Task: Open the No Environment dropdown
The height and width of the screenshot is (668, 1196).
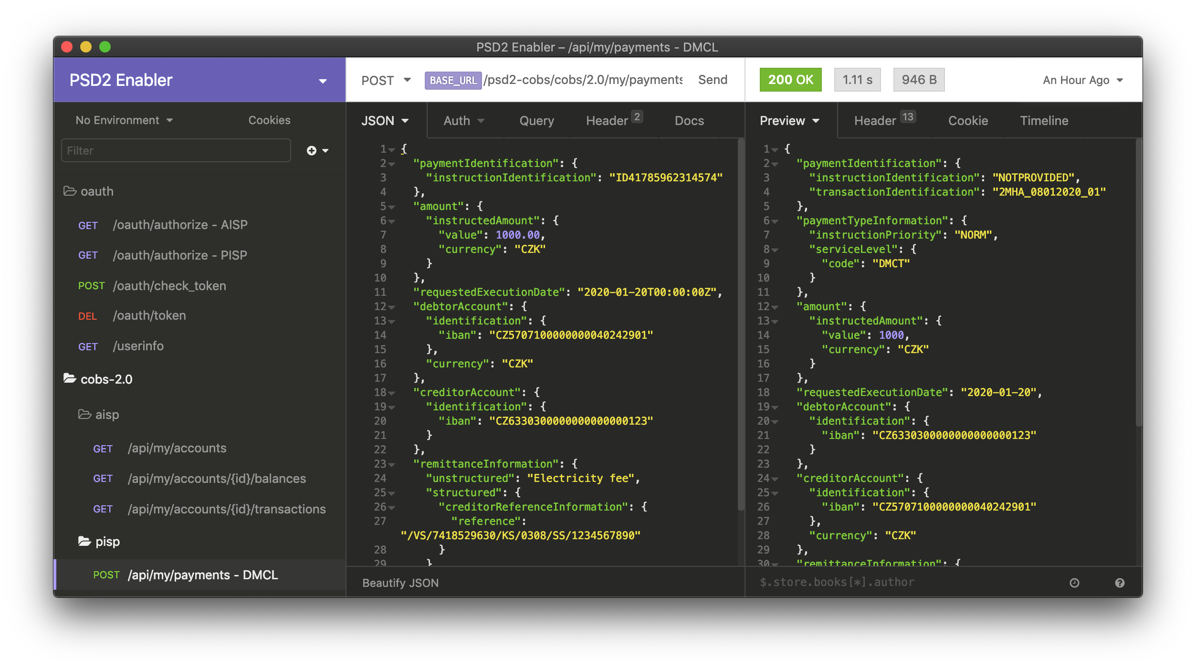Action: 124,120
